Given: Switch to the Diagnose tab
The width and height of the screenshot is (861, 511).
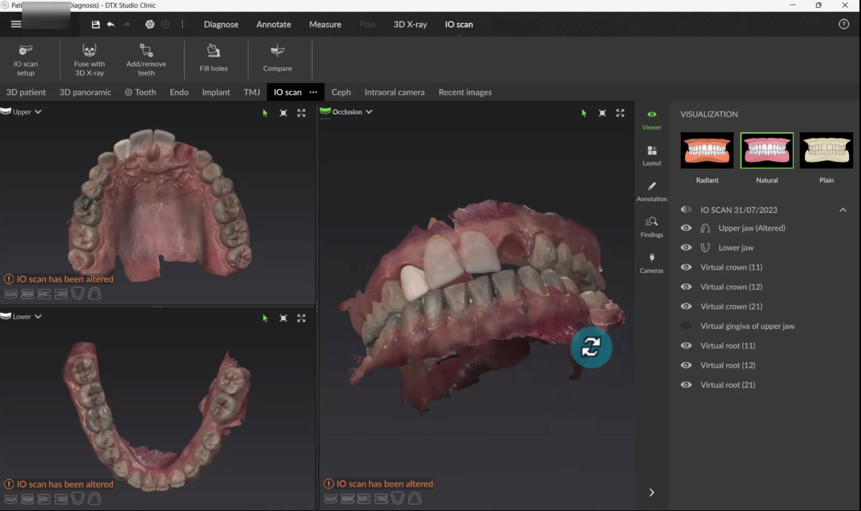Looking at the screenshot, I should point(221,24).
